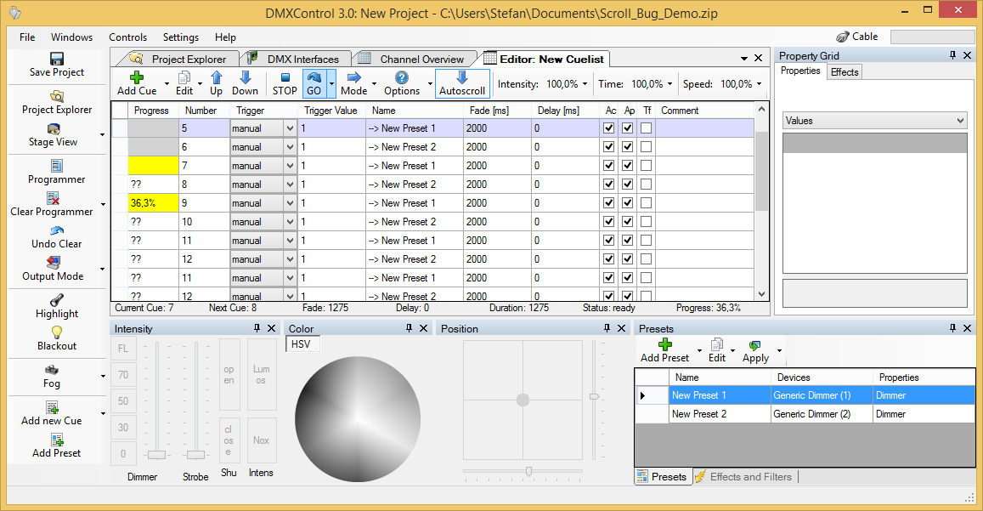Viewport: 983px width, 511px height.
Task: Select New Preset 2 row in Presets
Action: tap(699, 414)
